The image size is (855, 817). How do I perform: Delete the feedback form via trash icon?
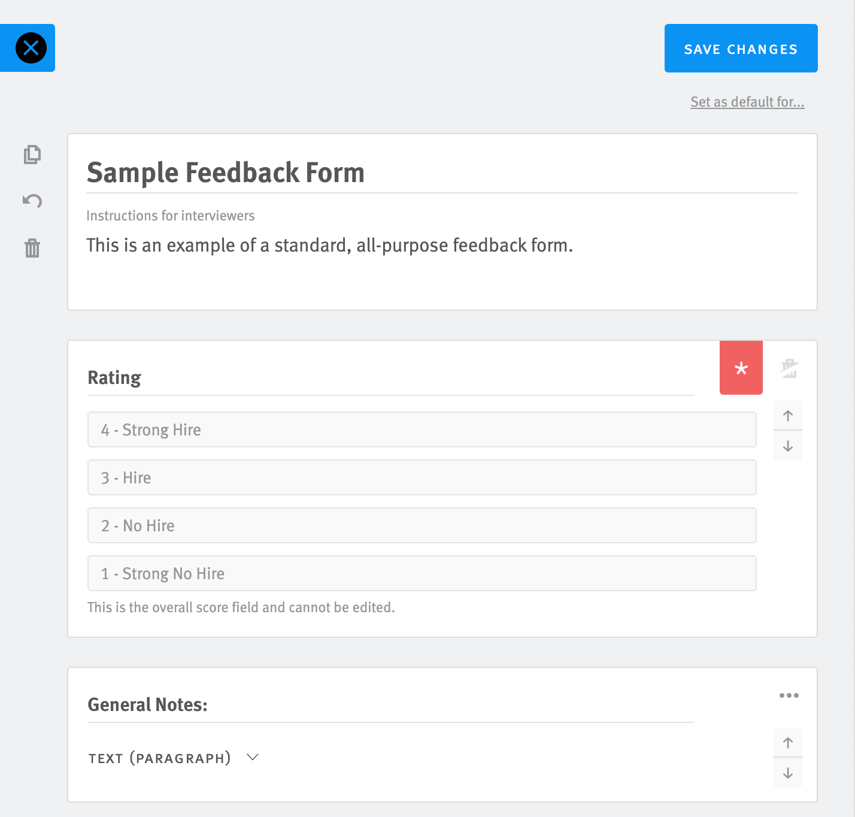(33, 248)
